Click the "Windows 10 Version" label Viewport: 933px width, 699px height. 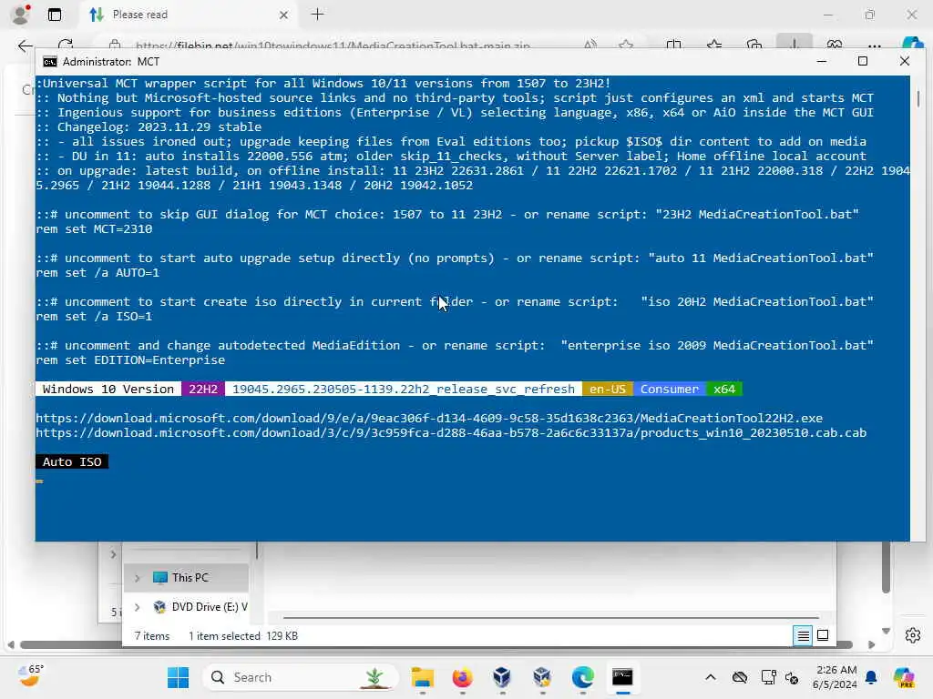[x=108, y=389]
